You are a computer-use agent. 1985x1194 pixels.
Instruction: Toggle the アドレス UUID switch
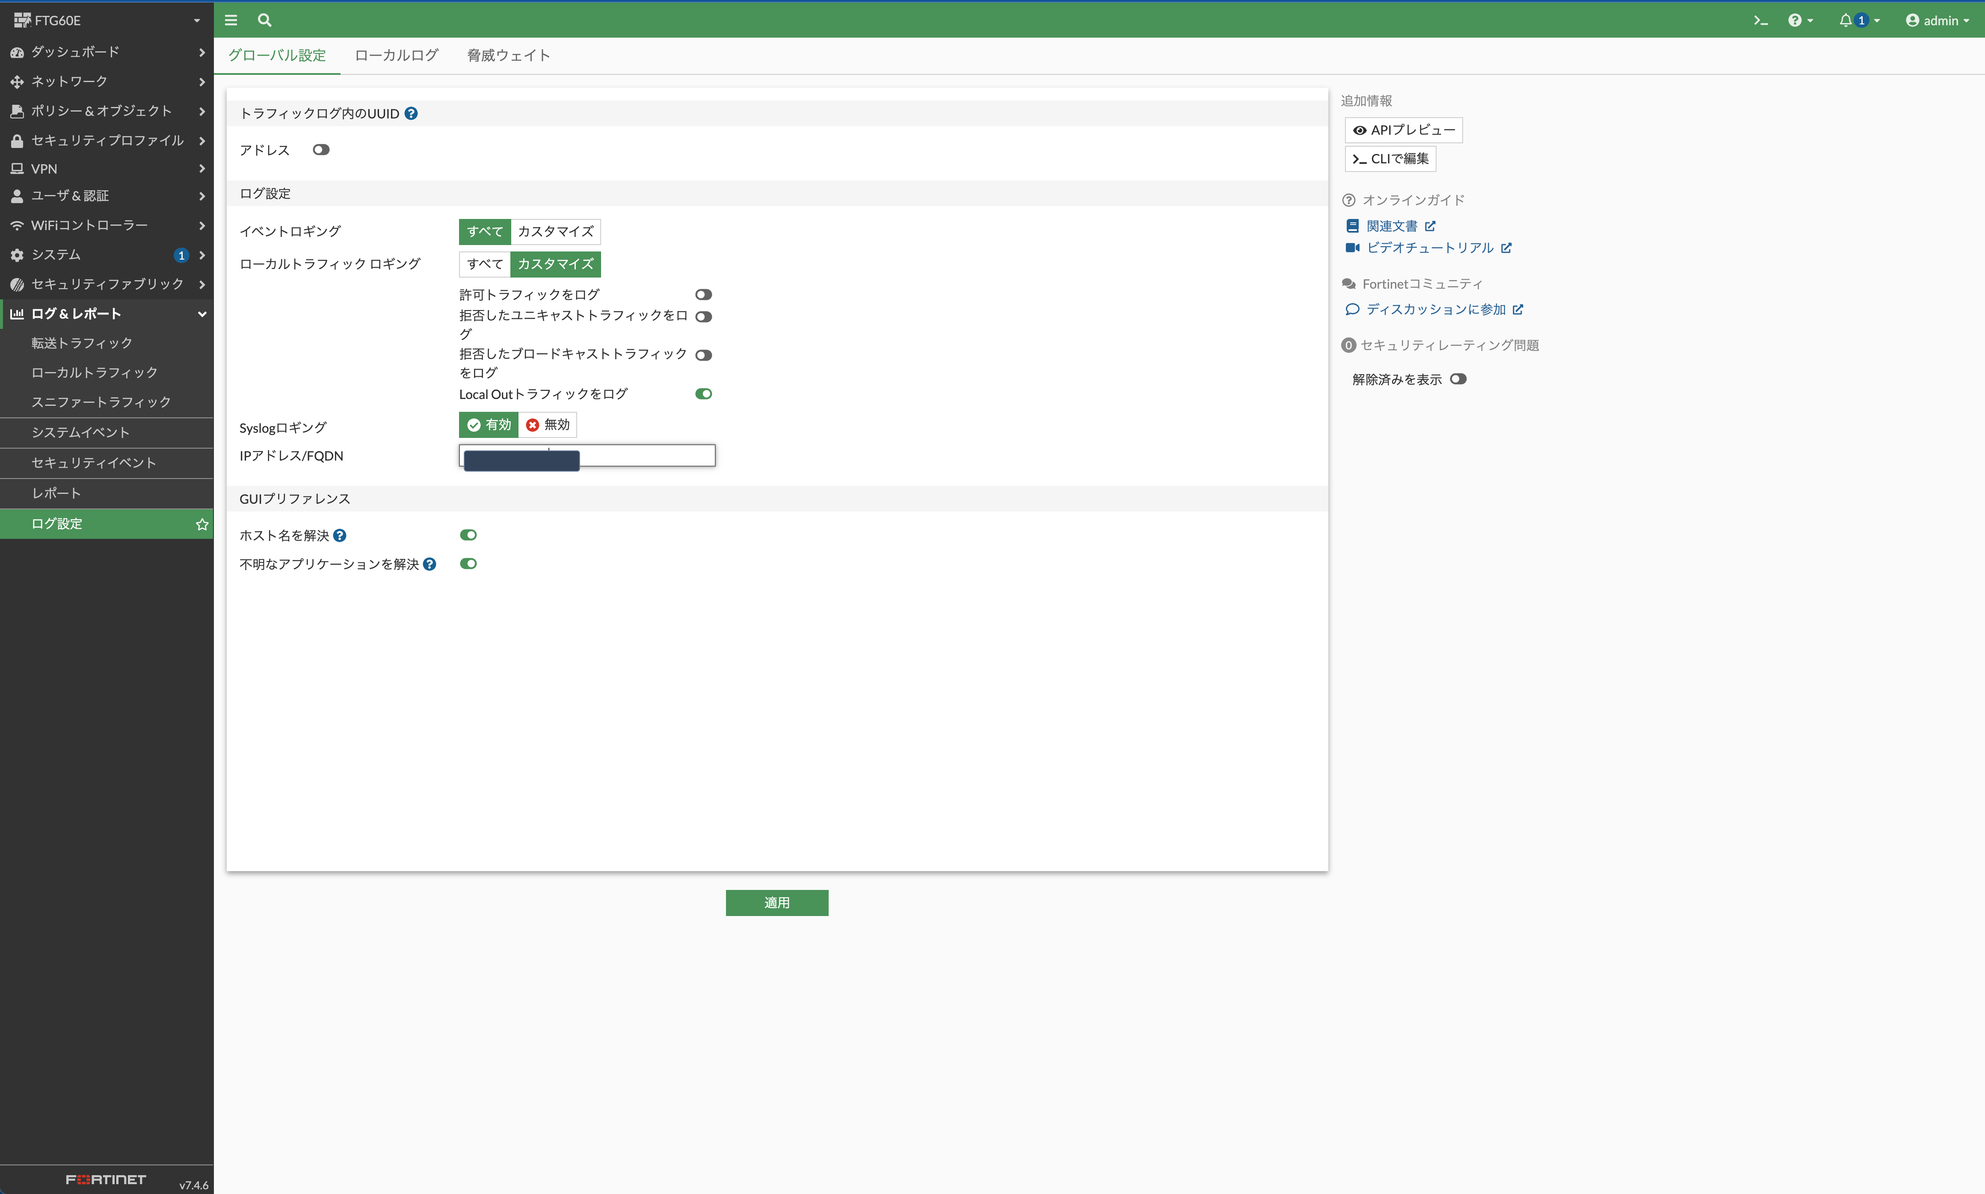(321, 150)
